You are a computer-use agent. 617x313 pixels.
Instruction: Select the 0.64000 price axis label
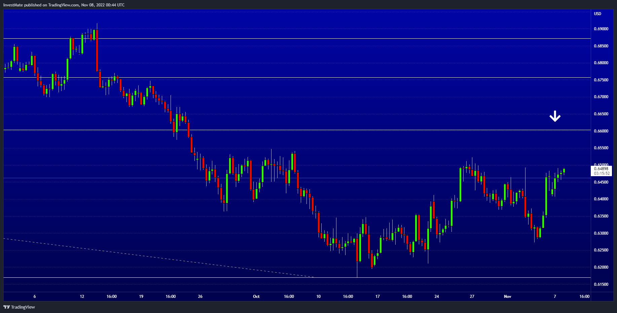click(601, 199)
